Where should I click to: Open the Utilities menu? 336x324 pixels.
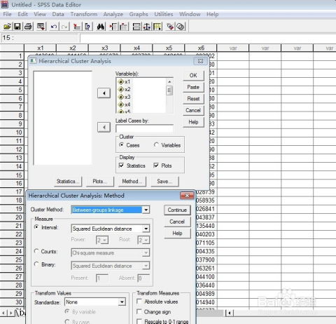point(164,14)
